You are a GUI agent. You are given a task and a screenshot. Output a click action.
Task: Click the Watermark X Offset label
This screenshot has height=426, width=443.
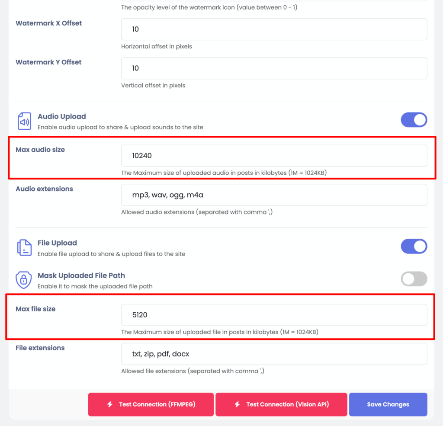(x=48, y=23)
